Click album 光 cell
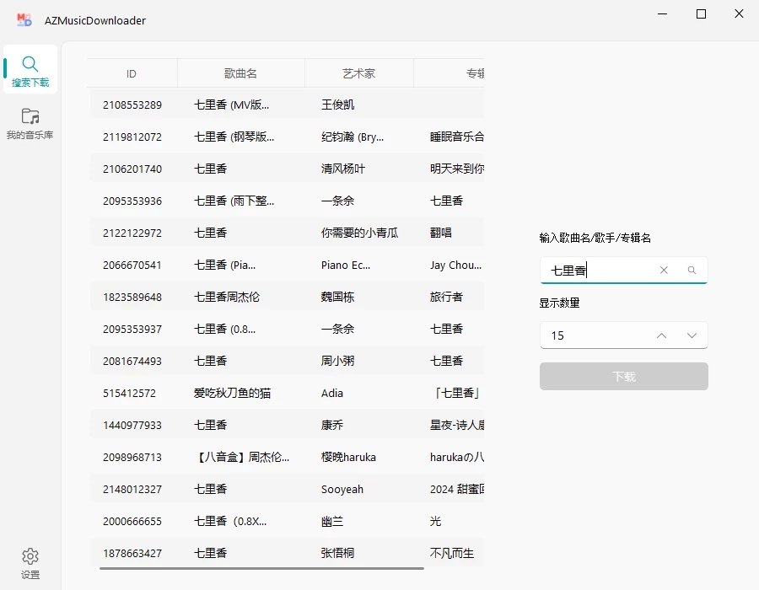 tap(435, 522)
